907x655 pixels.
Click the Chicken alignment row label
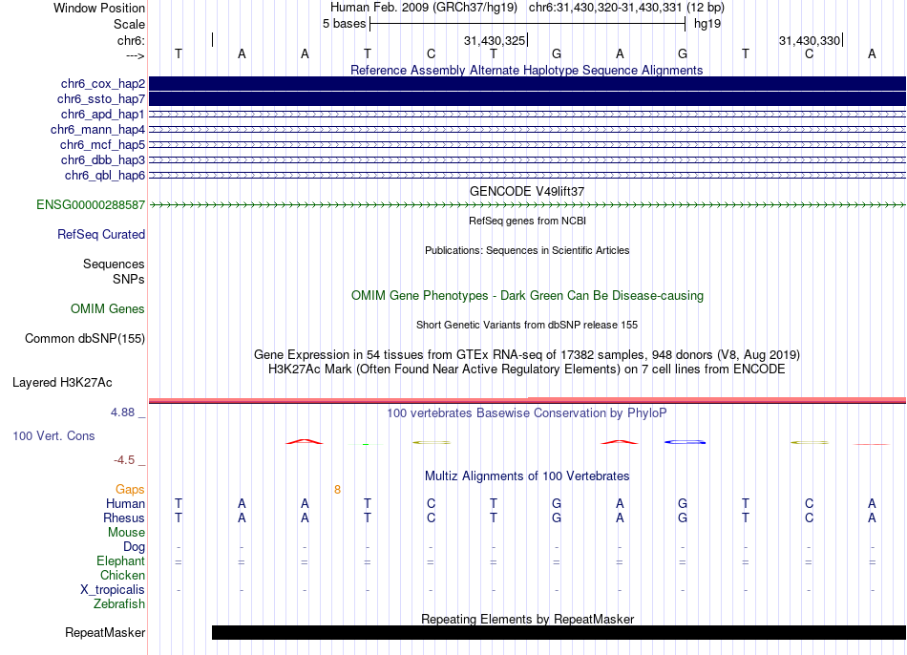click(x=122, y=575)
